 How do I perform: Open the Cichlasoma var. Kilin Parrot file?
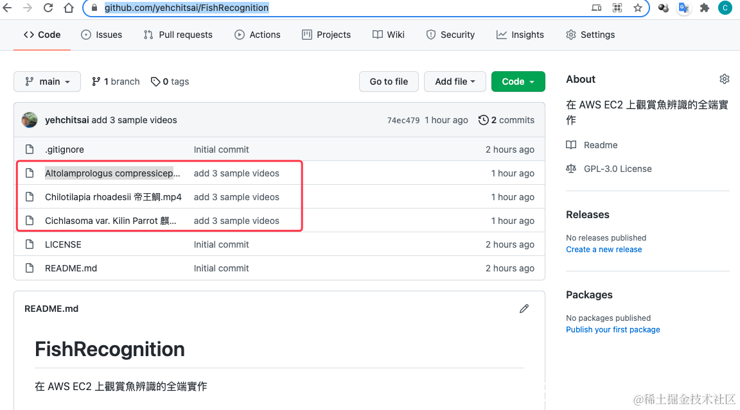coord(110,221)
